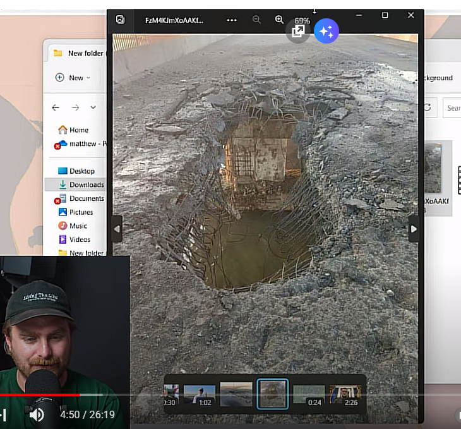
Task: Click the open-in-new-window overlay icon
Action: click(298, 31)
